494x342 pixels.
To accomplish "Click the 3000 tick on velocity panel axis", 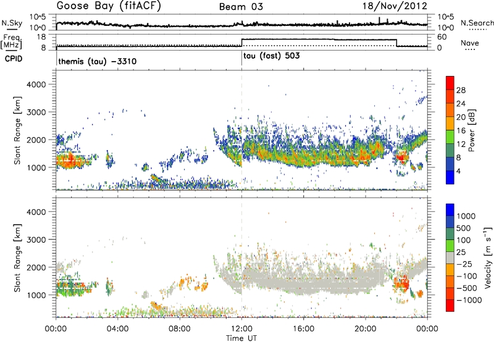I will point(36,240).
